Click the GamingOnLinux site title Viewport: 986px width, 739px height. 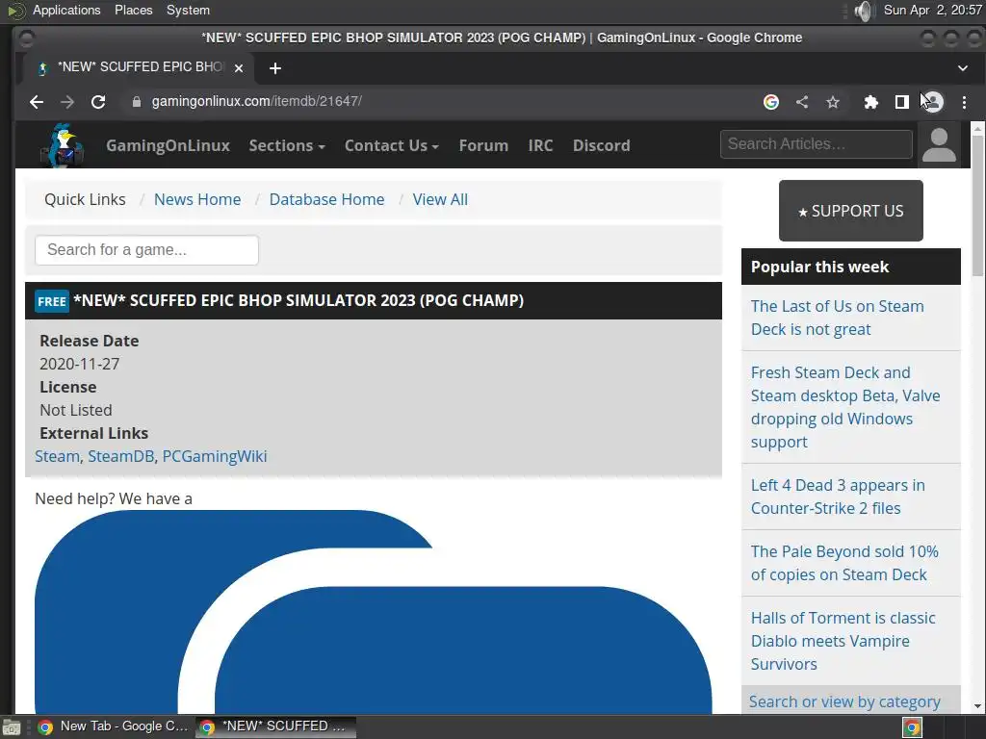coord(168,145)
